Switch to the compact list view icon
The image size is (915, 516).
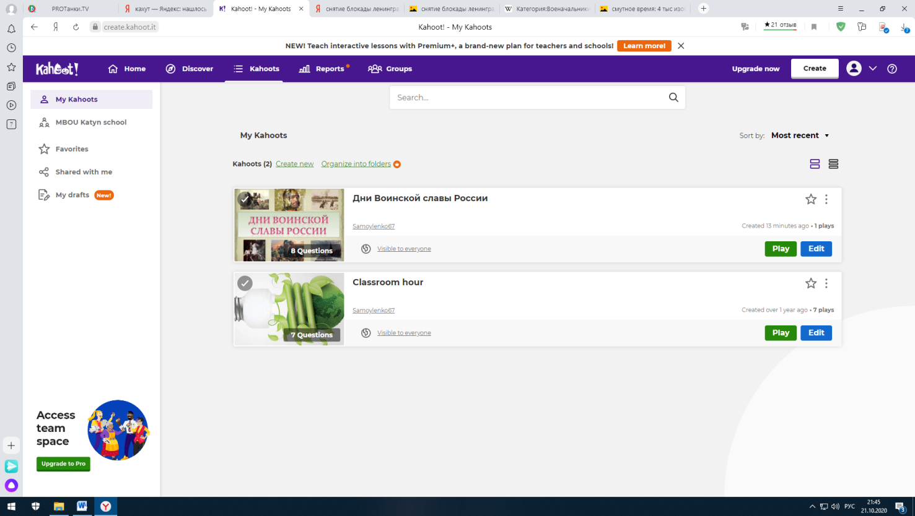(x=833, y=164)
